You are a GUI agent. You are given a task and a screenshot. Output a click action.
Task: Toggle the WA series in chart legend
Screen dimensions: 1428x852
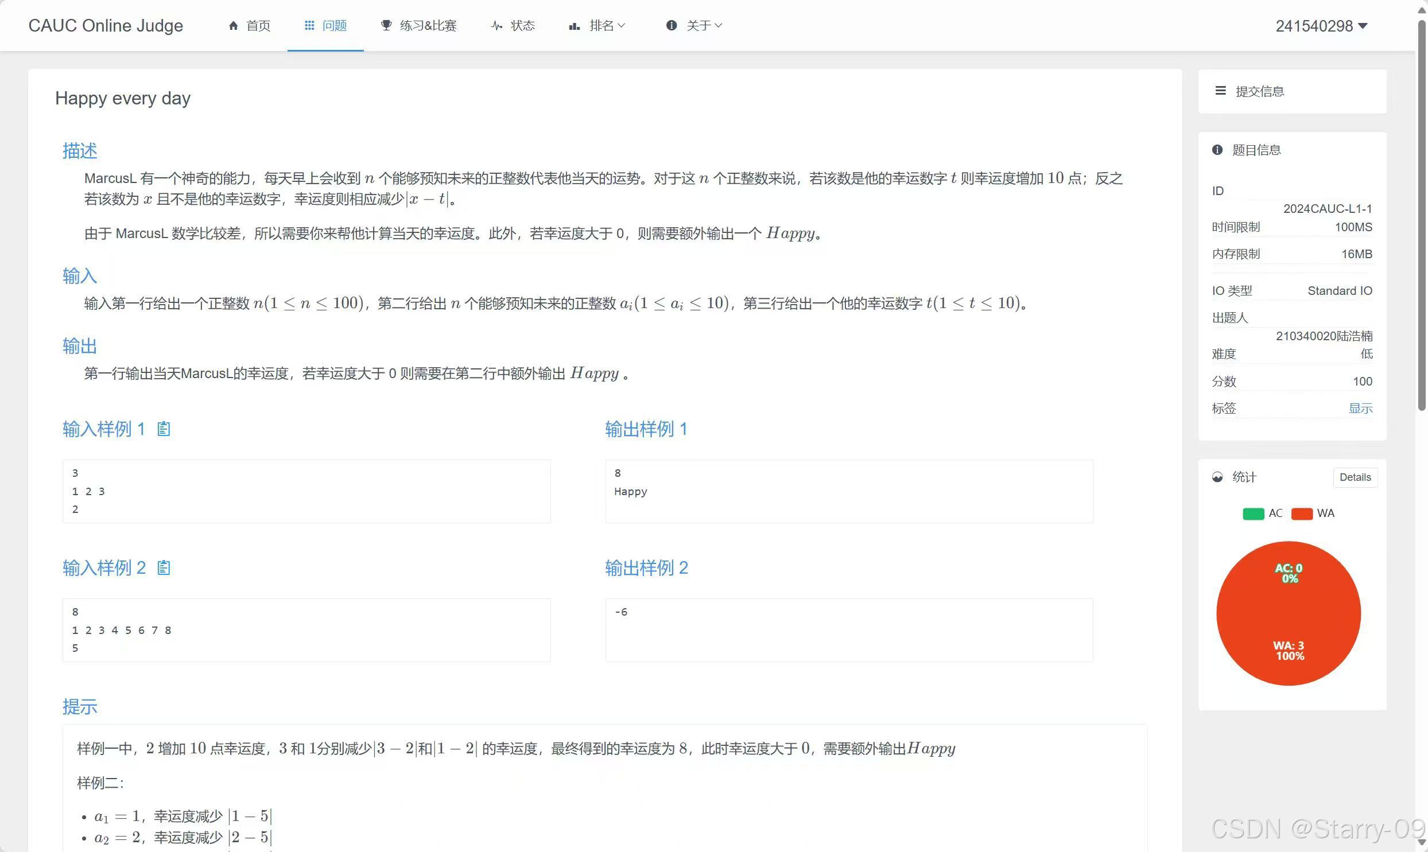coord(1302,514)
